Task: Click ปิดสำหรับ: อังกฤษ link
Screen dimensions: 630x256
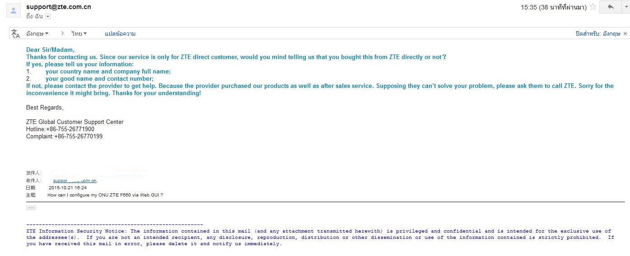Action: 597,34
